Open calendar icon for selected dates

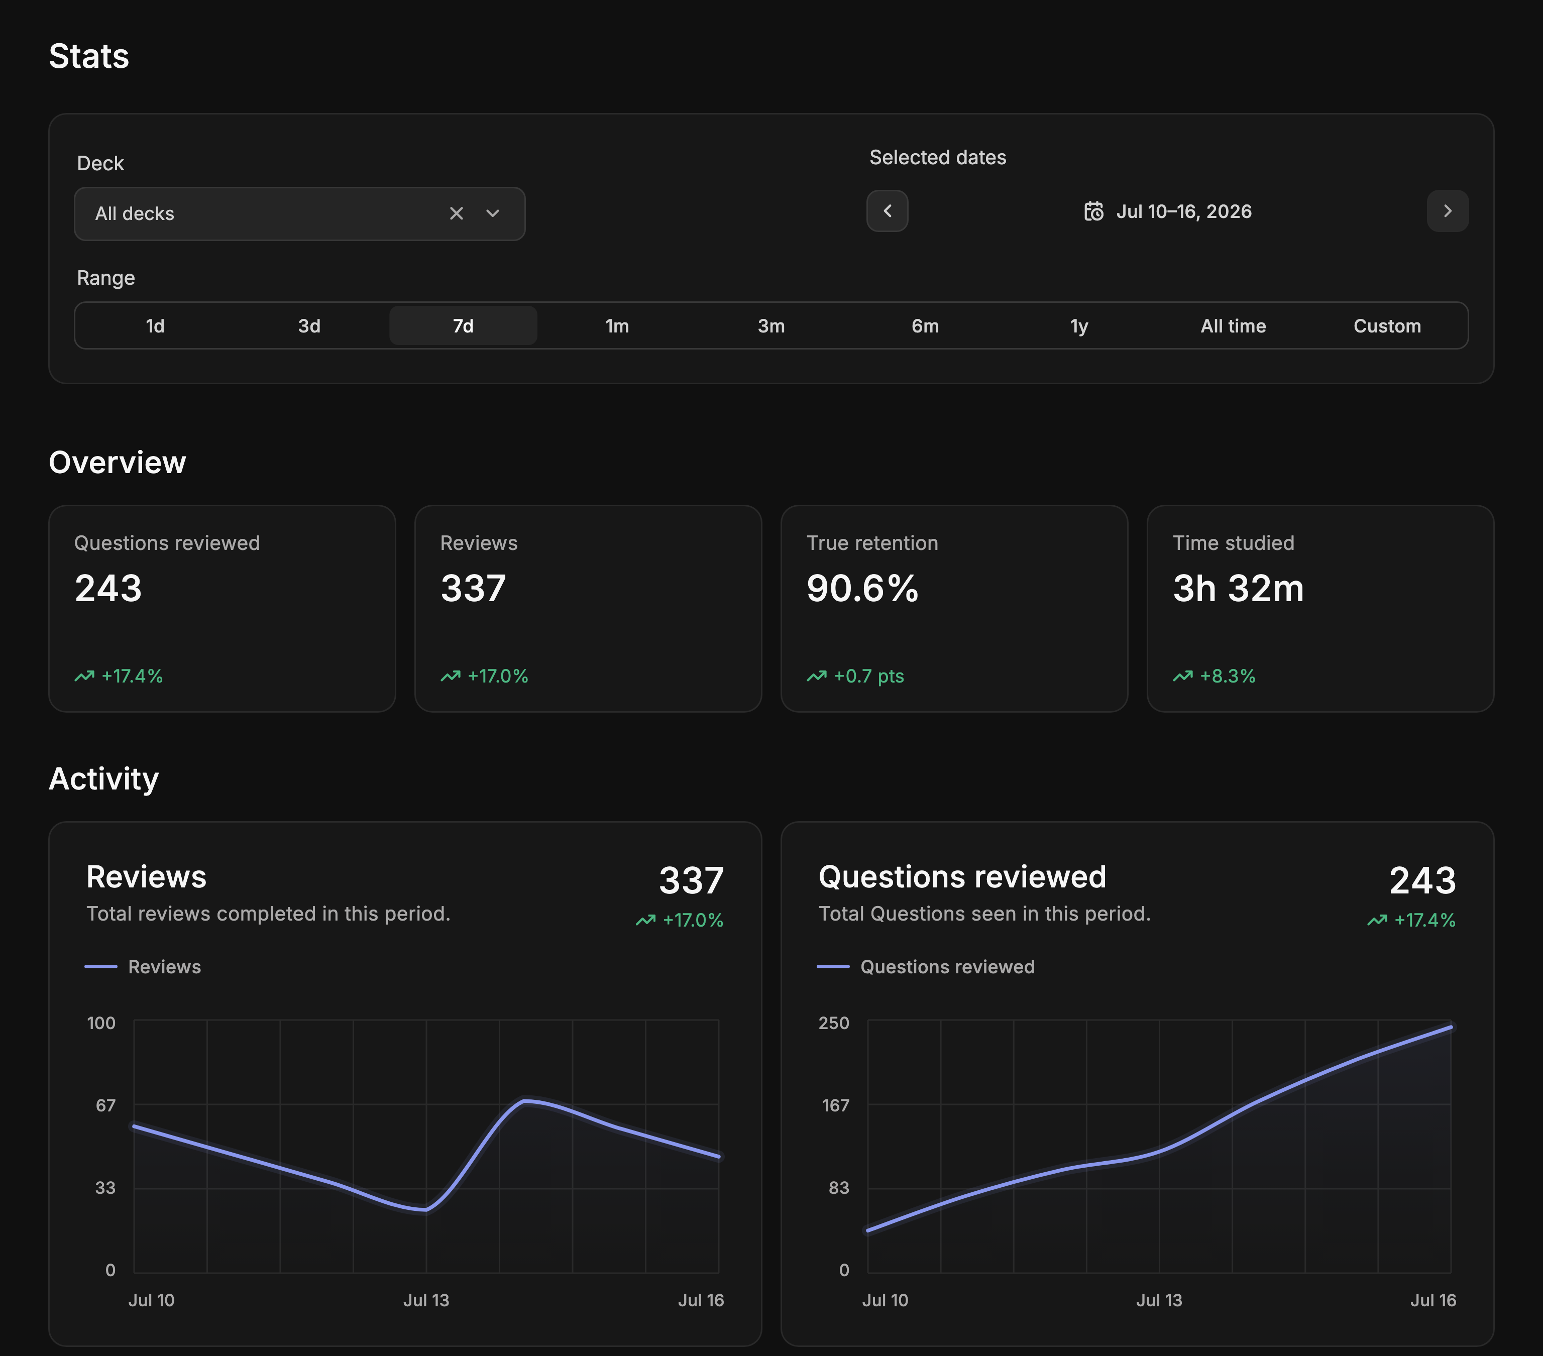(1094, 211)
